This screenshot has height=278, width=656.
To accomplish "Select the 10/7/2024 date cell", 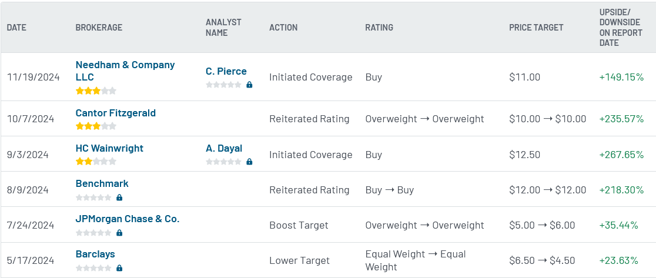I will pos(31,119).
